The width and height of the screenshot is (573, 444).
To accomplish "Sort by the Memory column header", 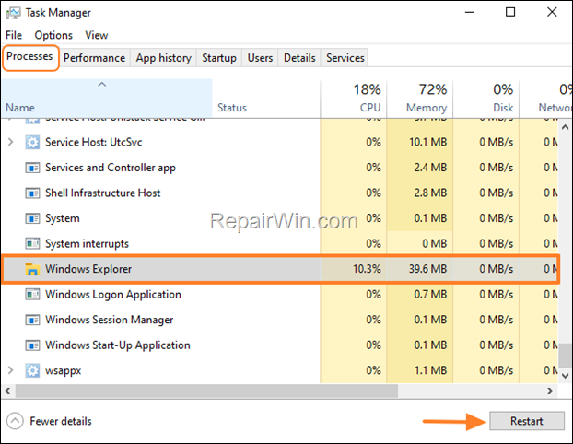I will point(420,99).
